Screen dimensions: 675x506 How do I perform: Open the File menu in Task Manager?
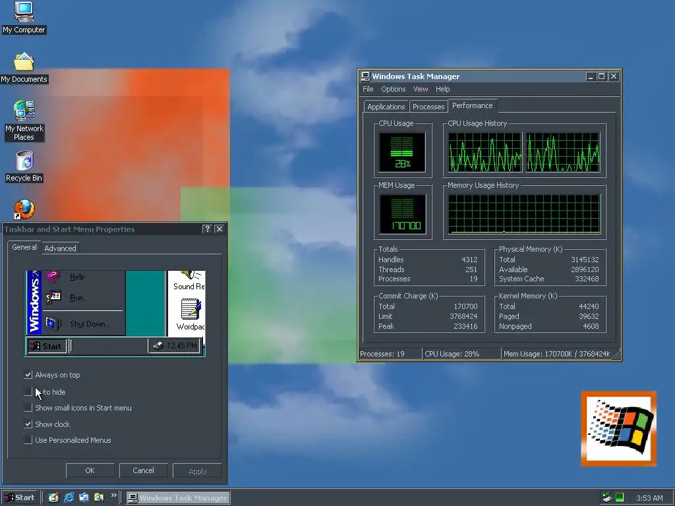[x=368, y=89]
